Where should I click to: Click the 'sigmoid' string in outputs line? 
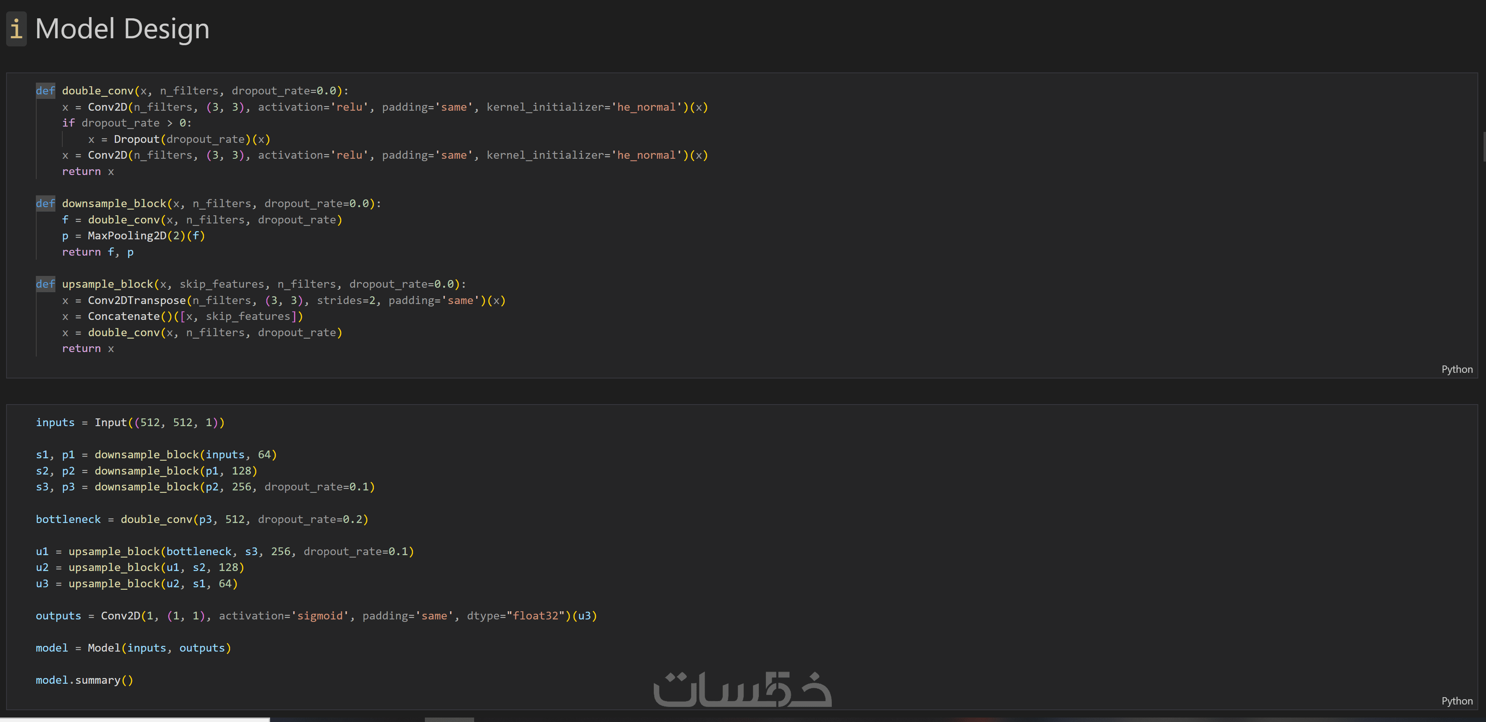point(320,615)
